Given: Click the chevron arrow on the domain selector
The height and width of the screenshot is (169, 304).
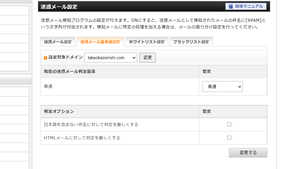Looking at the screenshot, I should 134,58.
